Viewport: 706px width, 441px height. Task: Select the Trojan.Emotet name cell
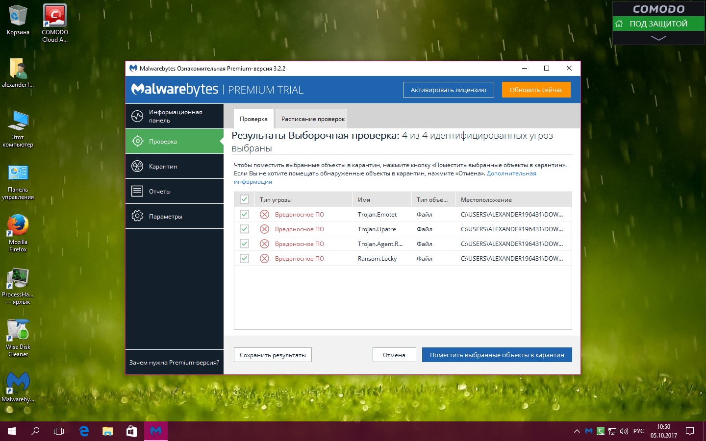coord(378,214)
